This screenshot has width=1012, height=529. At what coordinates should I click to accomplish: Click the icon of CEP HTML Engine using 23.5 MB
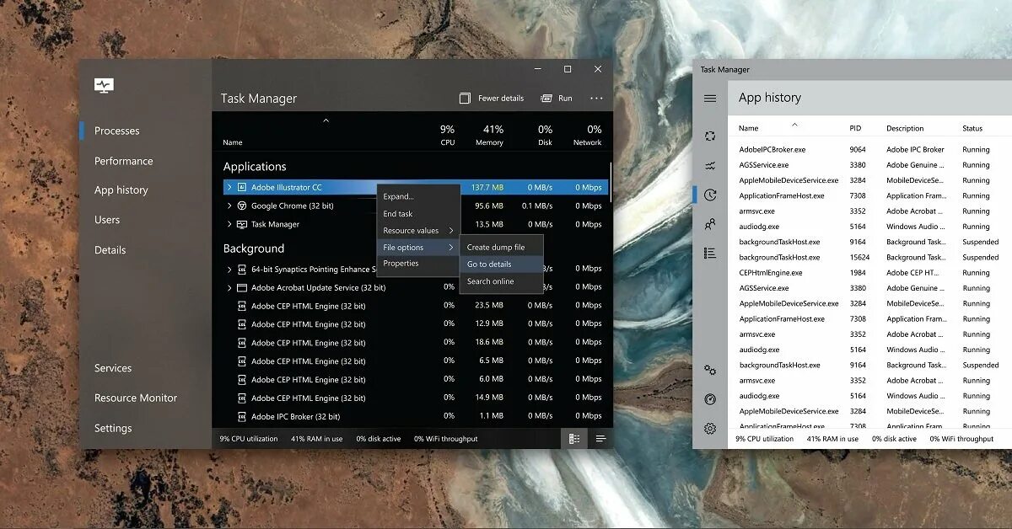tap(242, 306)
